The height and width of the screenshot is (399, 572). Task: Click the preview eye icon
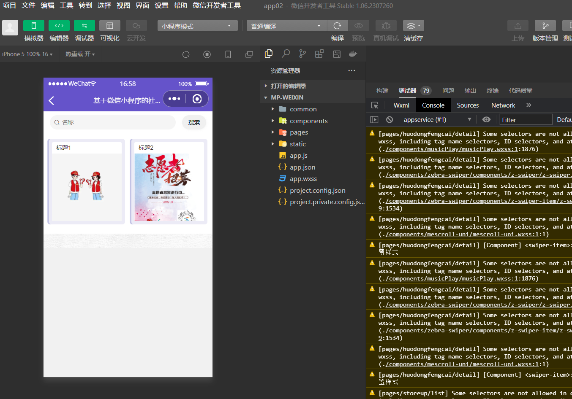[x=358, y=26]
